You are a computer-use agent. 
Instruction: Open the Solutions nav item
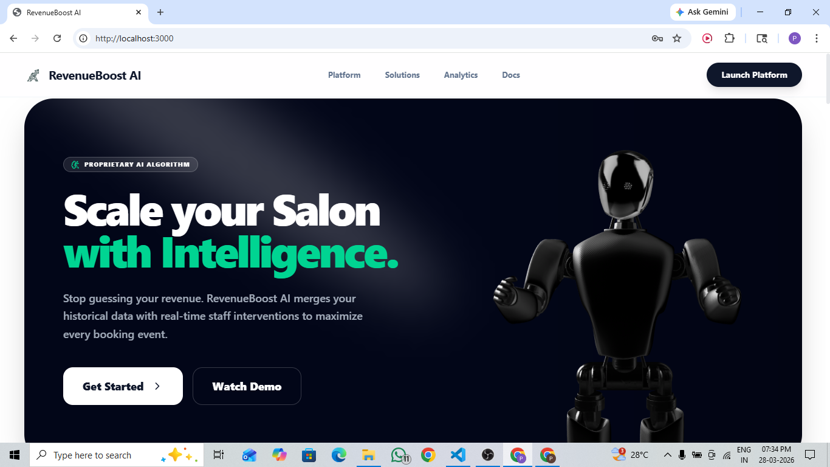tap(402, 75)
